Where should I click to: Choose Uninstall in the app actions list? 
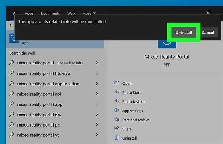coord(129,138)
